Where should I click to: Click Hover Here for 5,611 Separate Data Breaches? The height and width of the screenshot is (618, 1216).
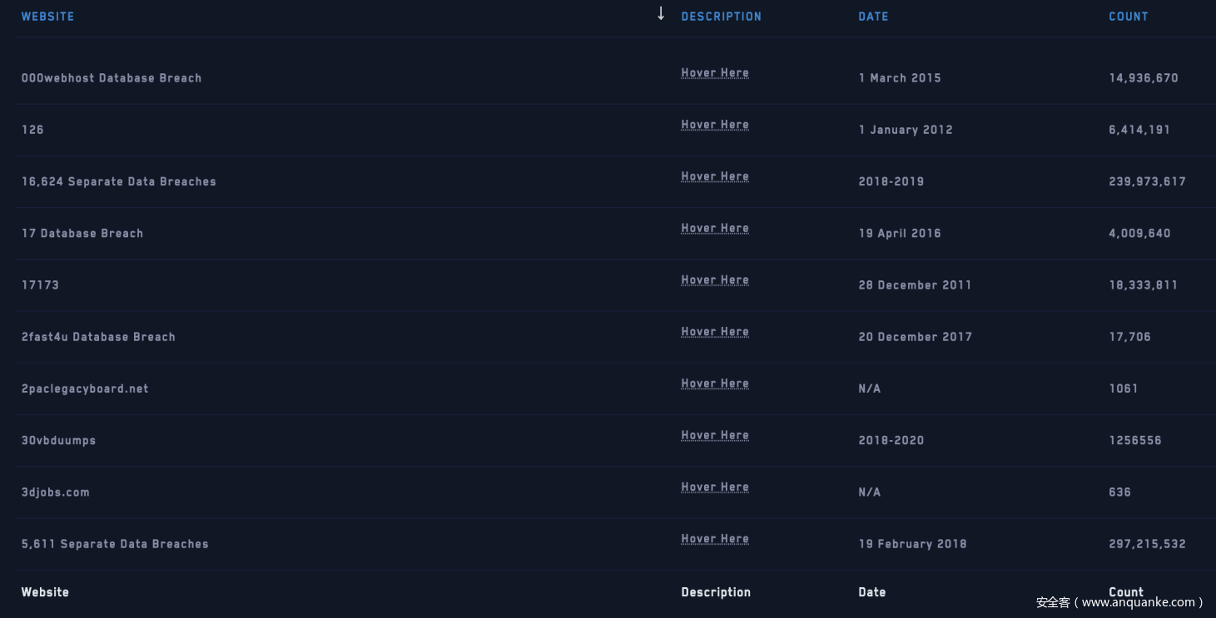714,539
